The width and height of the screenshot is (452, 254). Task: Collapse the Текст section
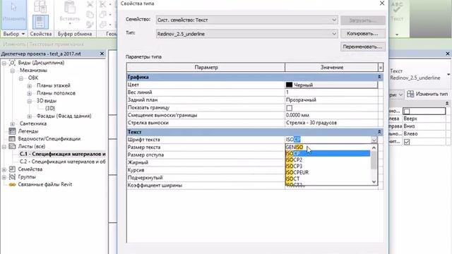click(379, 132)
